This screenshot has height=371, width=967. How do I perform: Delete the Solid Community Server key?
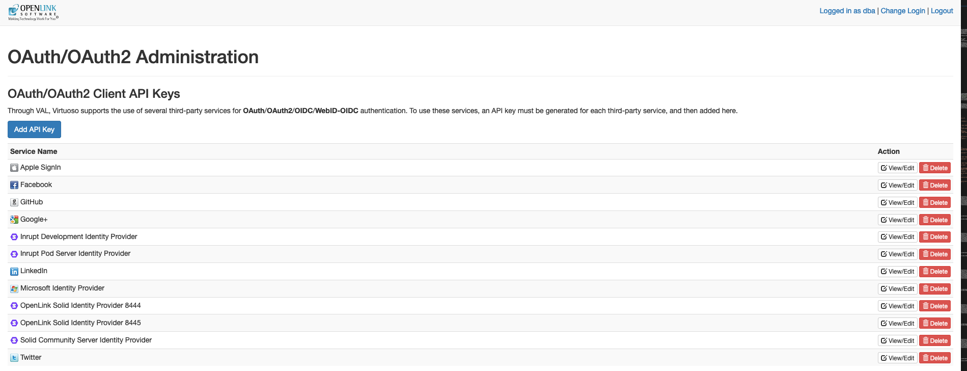935,340
